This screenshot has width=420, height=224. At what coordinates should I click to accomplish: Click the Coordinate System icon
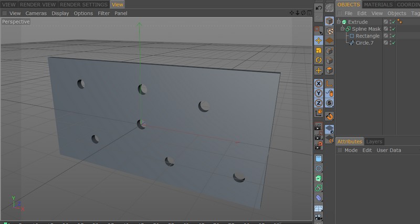coord(319,113)
